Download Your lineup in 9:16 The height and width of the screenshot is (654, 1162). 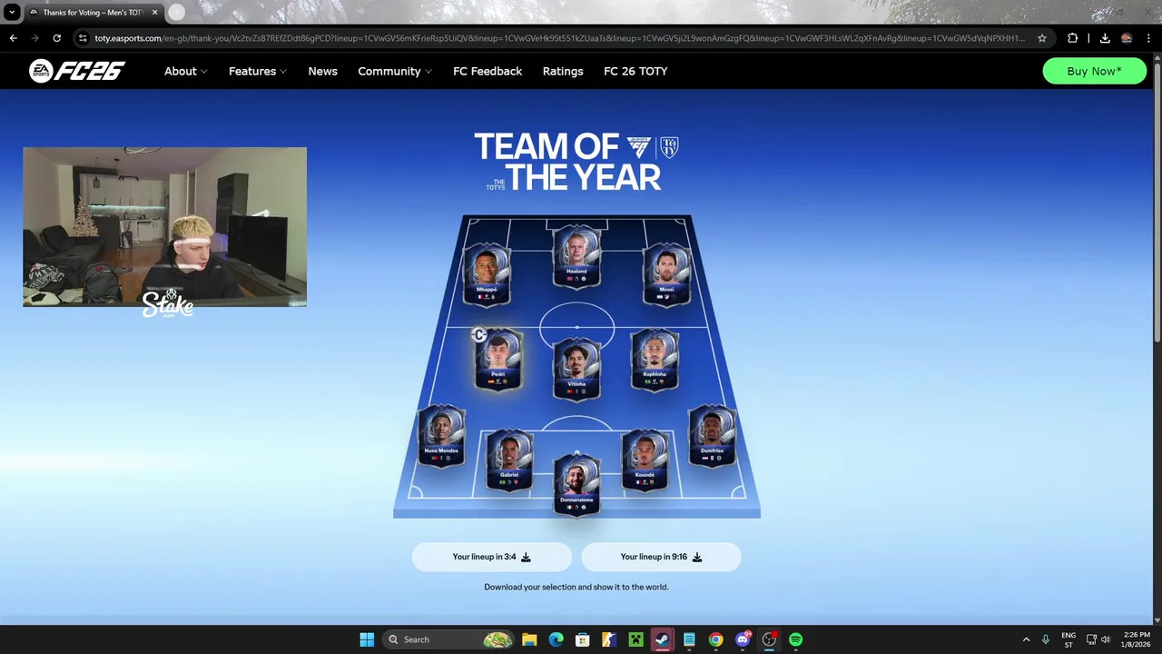(x=661, y=557)
